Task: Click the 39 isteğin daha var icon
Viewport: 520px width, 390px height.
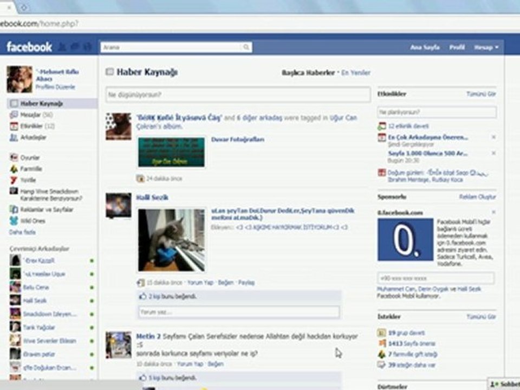Action: click(x=382, y=365)
